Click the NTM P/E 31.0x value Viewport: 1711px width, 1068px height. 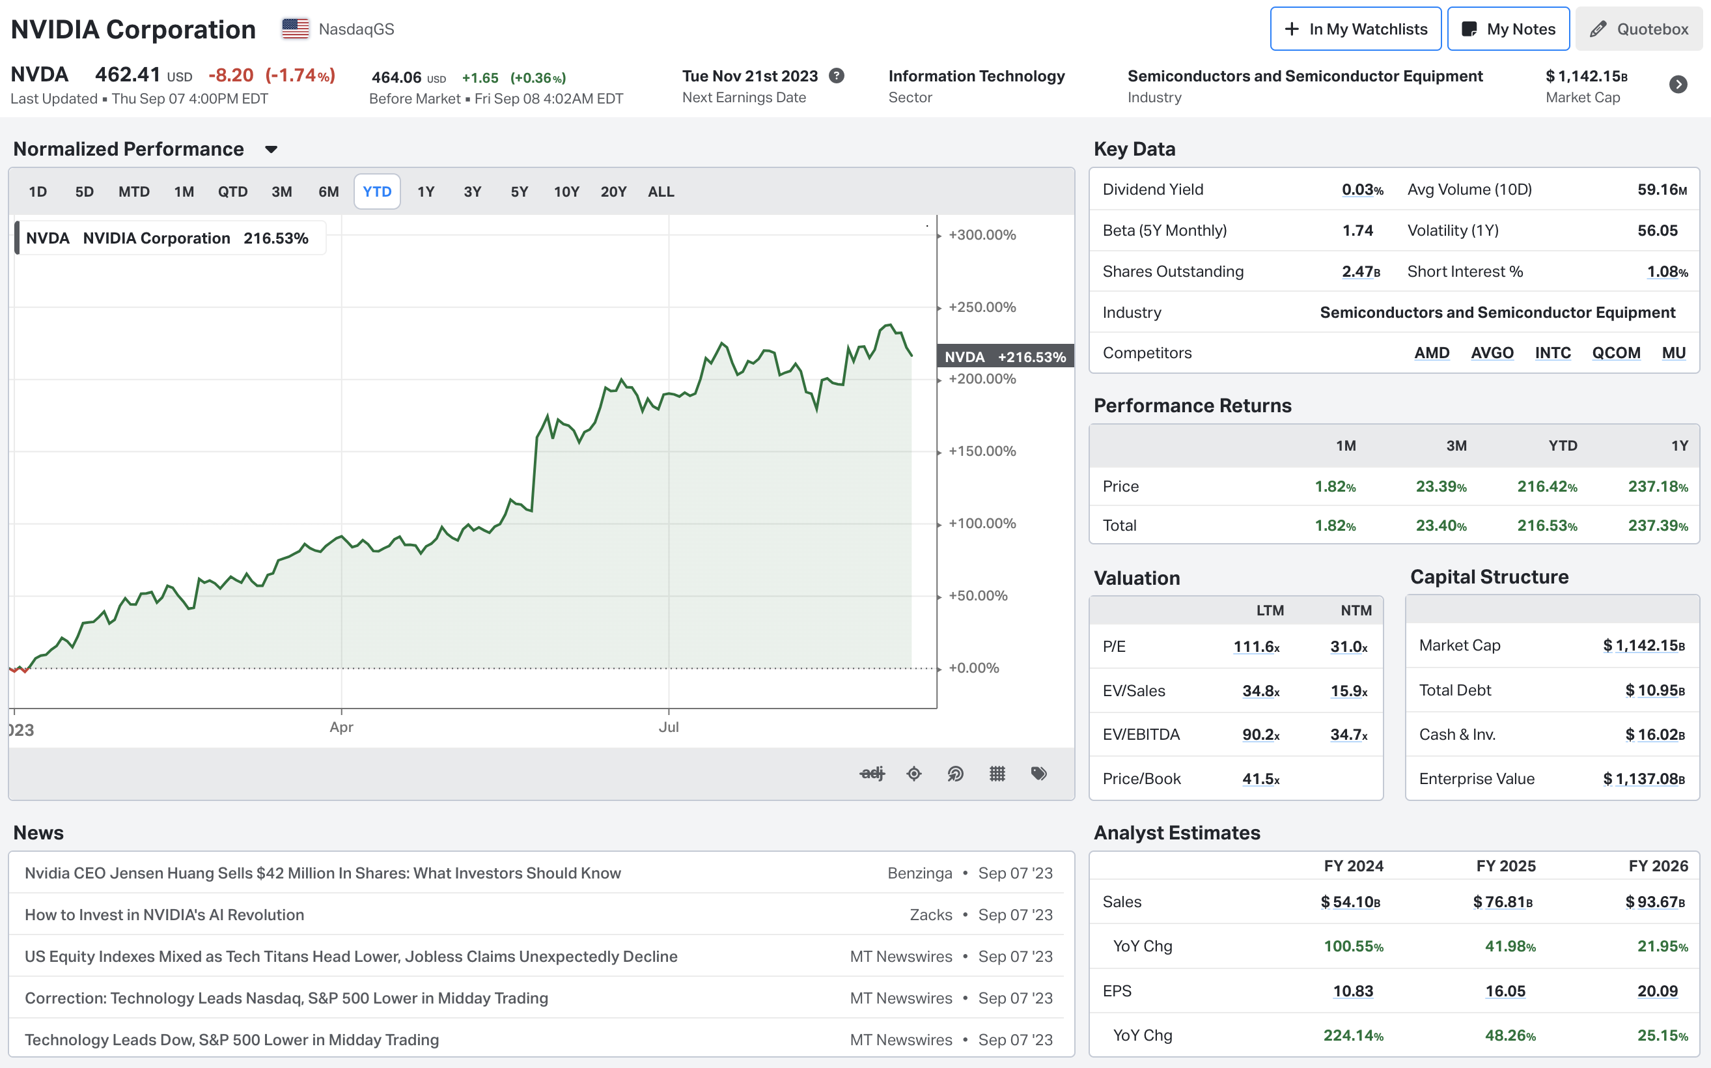pyautogui.click(x=1349, y=646)
